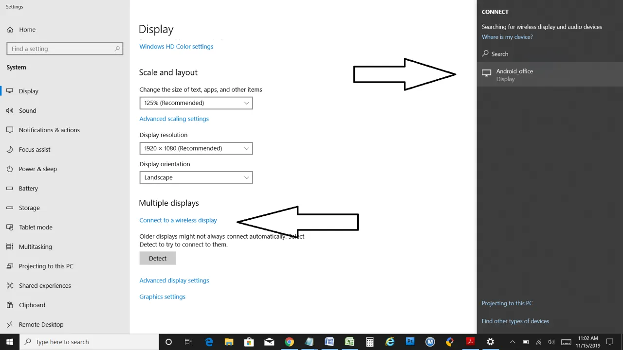Click the volume icon in the system tray

point(550,342)
